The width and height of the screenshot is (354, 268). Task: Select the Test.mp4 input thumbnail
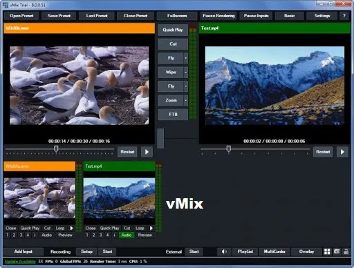click(x=119, y=198)
